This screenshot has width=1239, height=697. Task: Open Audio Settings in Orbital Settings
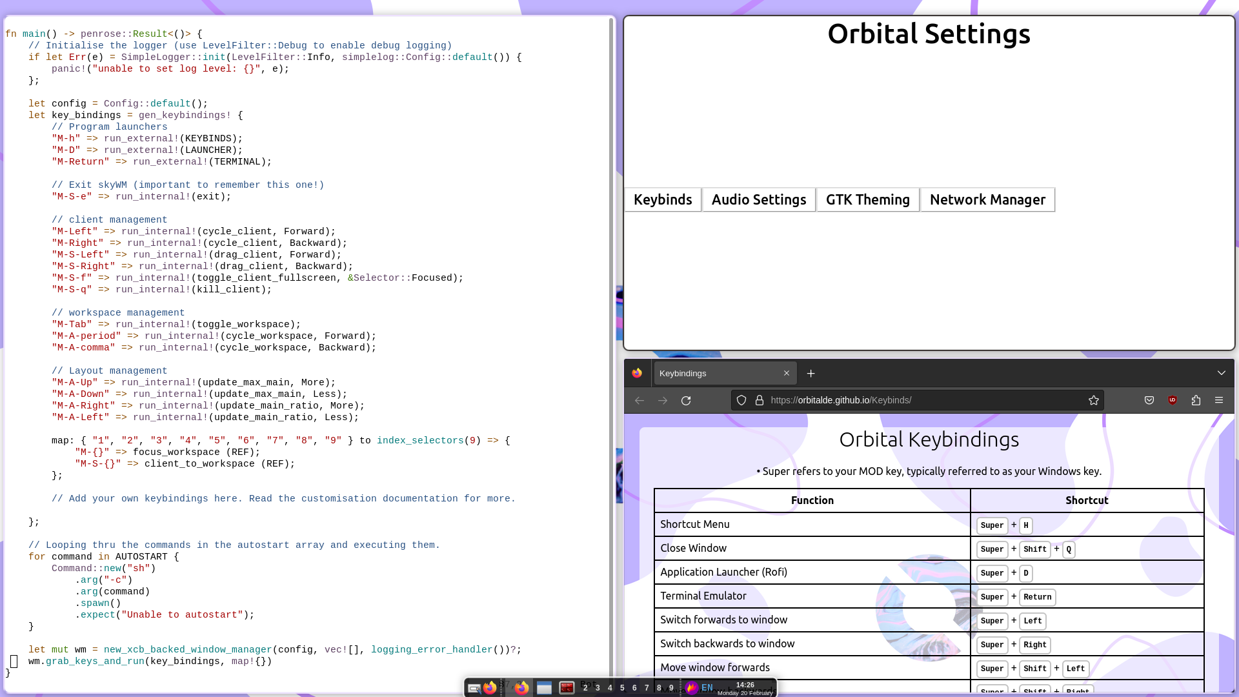click(759, 200)
